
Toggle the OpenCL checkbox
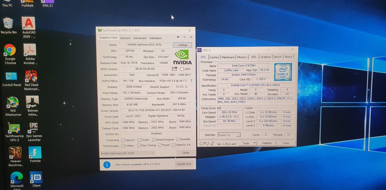pos(123,140)
